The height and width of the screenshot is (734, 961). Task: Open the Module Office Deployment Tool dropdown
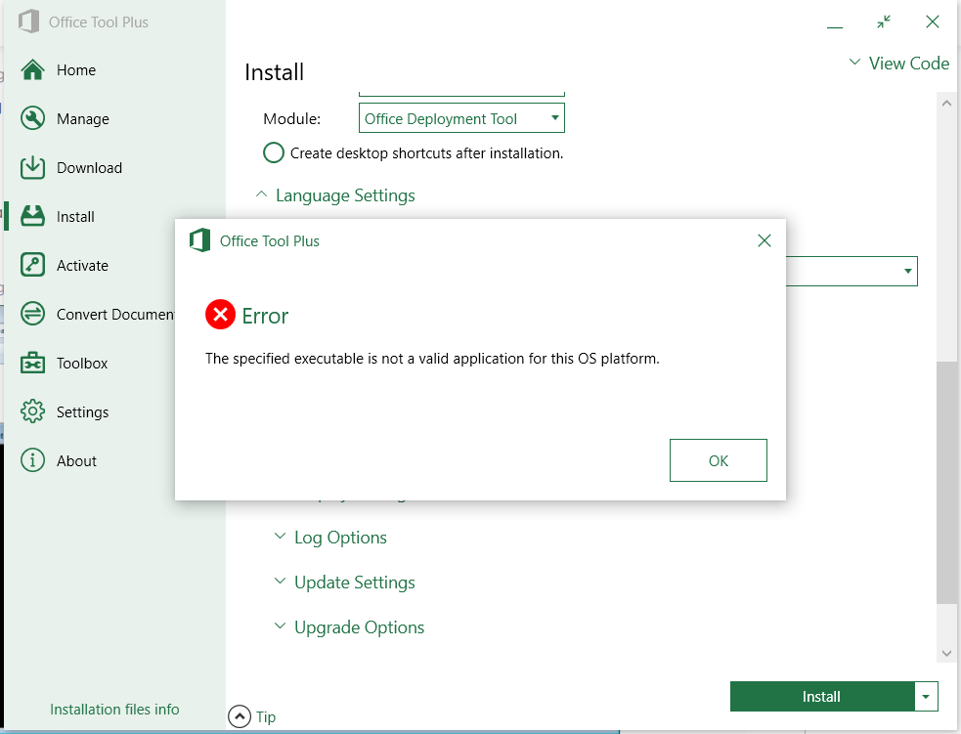[x=461, y=118]
